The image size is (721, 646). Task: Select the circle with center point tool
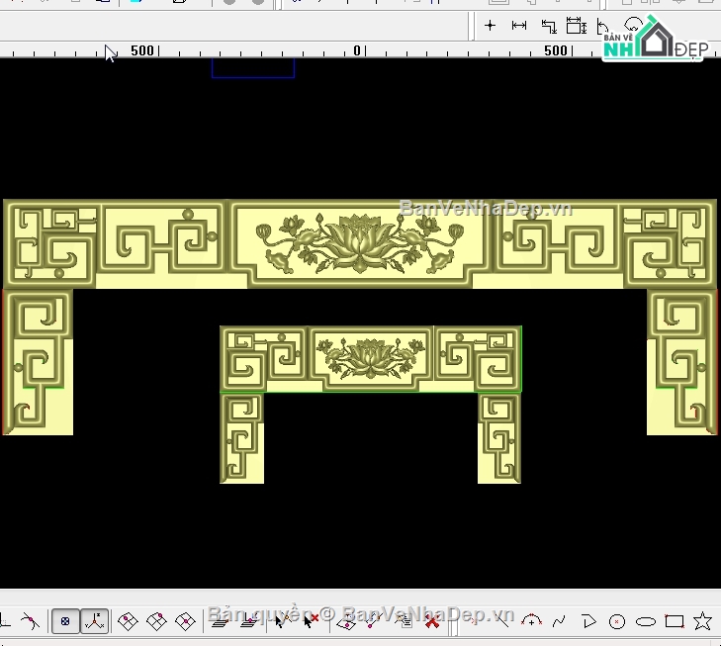click(617, 621)
